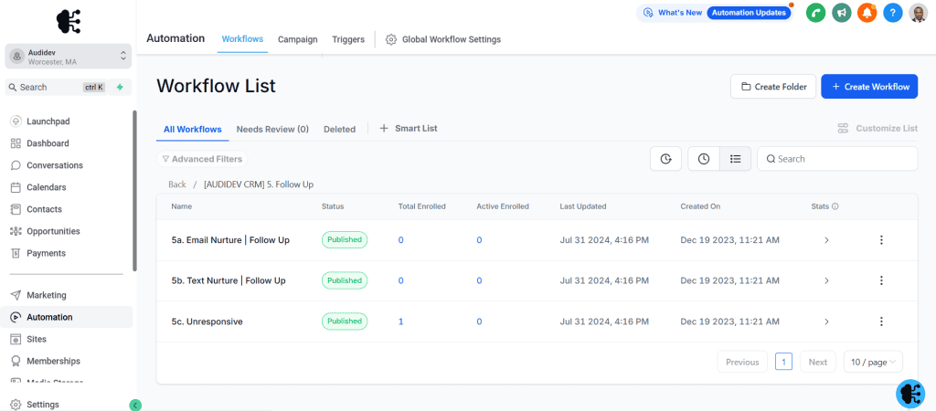Open the orange notifications bell
This screenshot has height=411, width=936.
point(867,13)
